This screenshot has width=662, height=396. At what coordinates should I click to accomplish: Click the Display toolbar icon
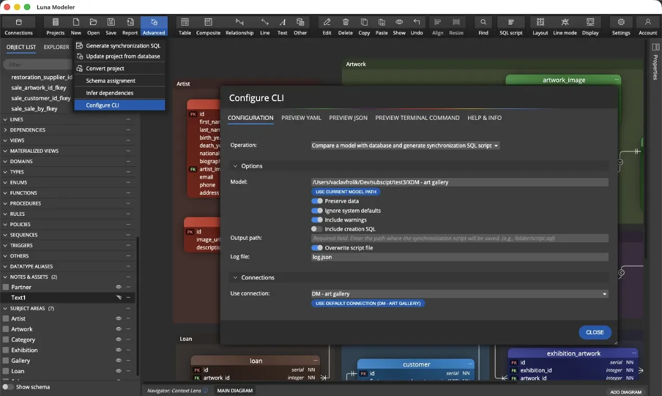click(591, 27)
